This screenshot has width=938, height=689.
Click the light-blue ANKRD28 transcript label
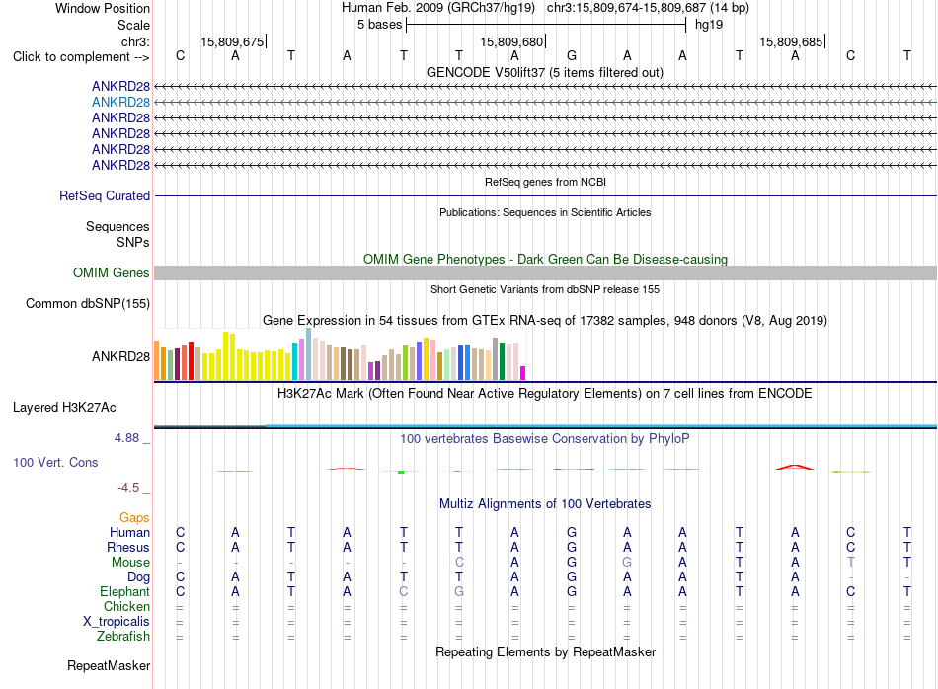(x=120, y=103)
